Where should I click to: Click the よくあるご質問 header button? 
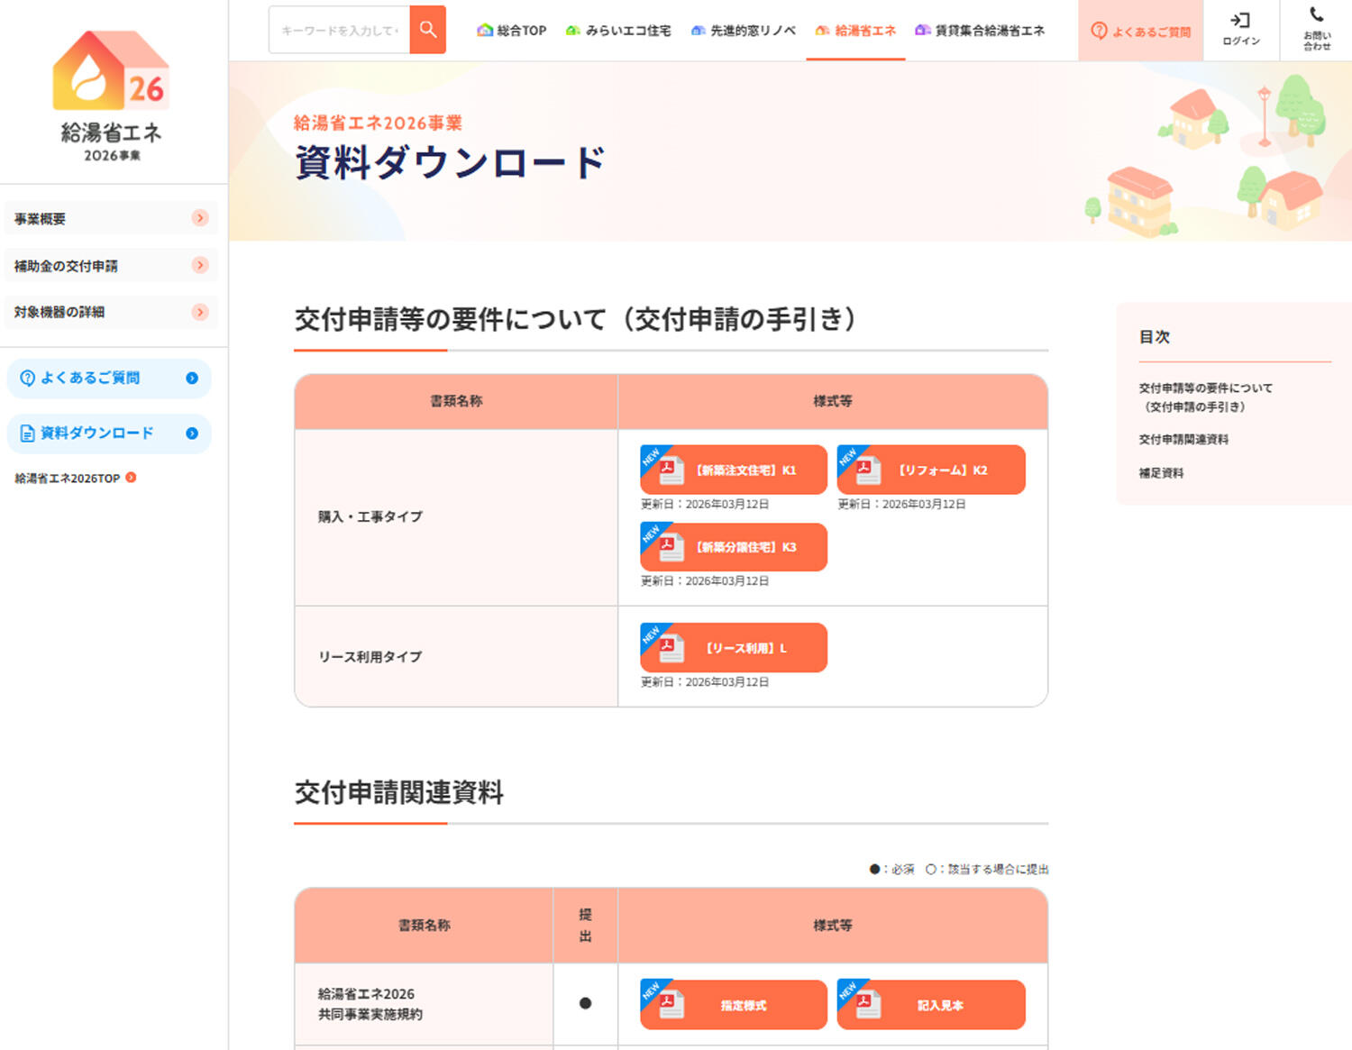[x=1141, y=32]
